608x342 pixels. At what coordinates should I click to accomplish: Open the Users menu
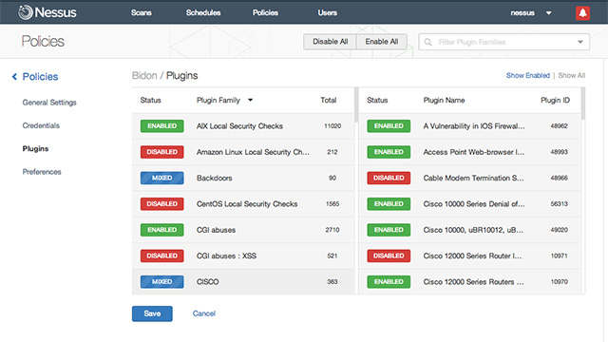(x=327, y=12)
